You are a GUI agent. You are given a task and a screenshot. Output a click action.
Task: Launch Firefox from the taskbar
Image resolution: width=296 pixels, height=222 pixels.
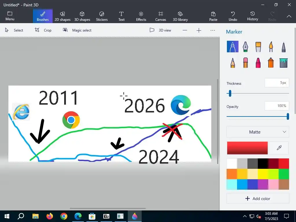click(x=50, y=216)
